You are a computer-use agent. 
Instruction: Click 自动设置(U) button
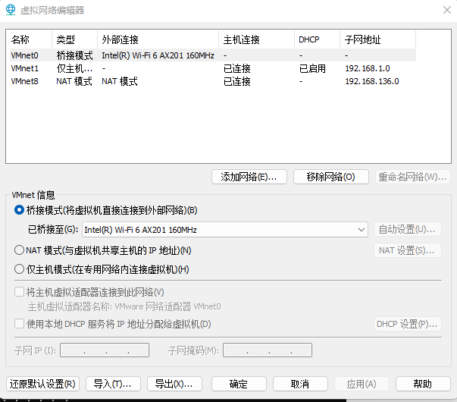click(x=408, y=229)
